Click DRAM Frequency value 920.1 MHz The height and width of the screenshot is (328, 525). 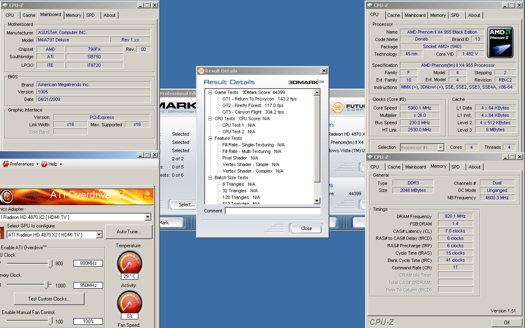455,216
